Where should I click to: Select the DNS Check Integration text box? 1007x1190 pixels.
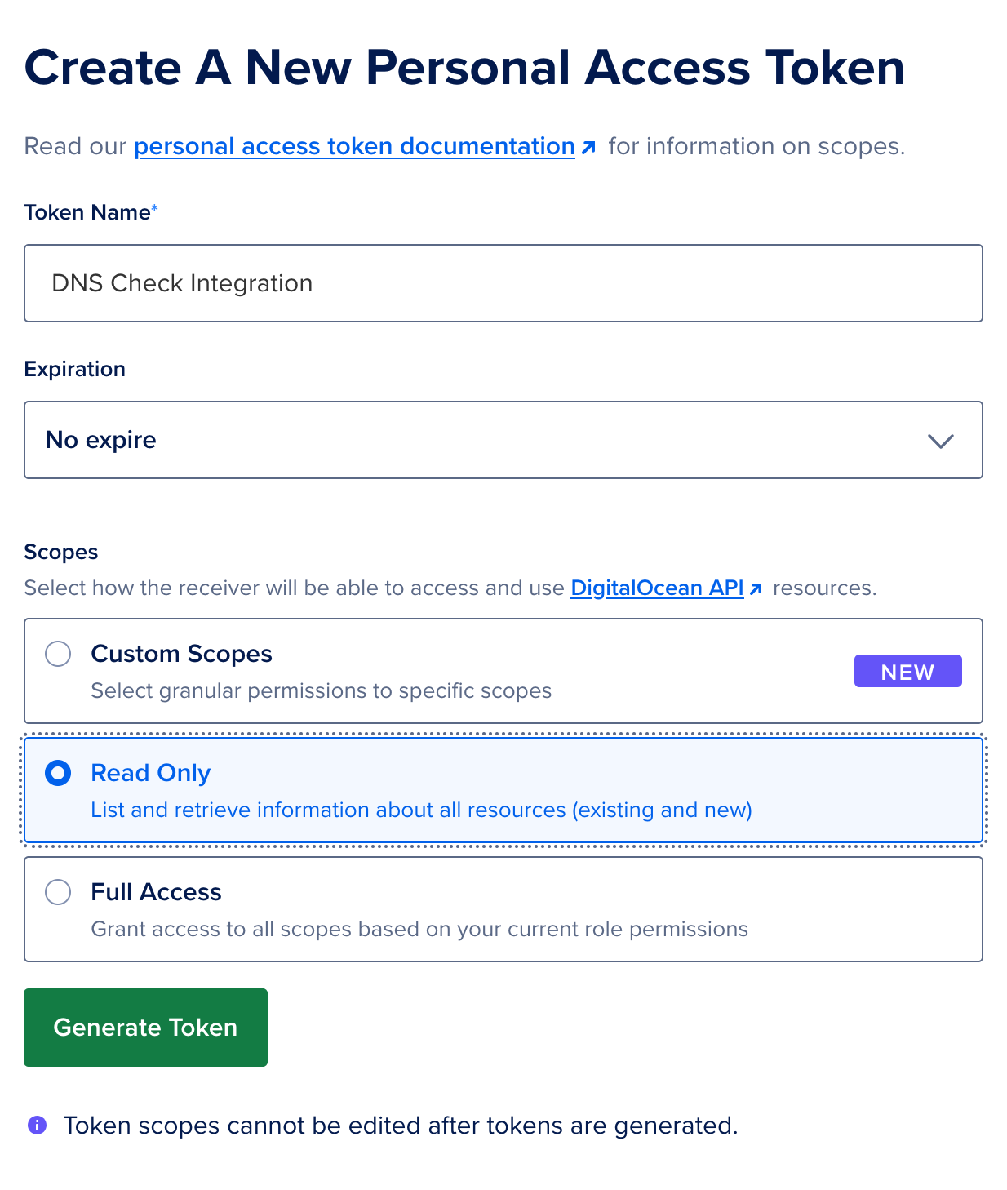pos(503,283)
